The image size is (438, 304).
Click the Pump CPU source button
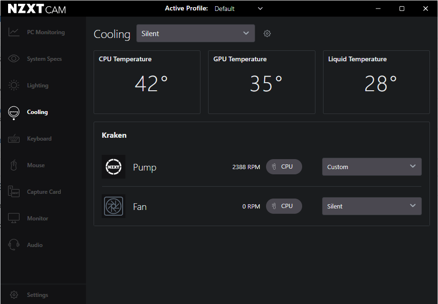pyautogui.click(x=284, y=167)
